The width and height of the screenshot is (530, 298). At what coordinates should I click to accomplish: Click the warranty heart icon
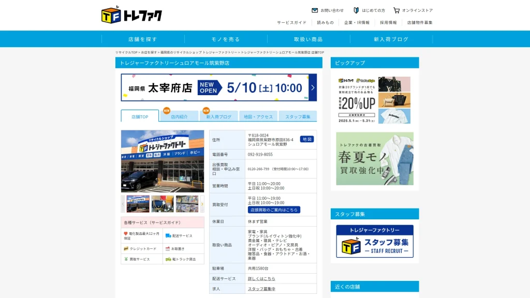(126, 233)
